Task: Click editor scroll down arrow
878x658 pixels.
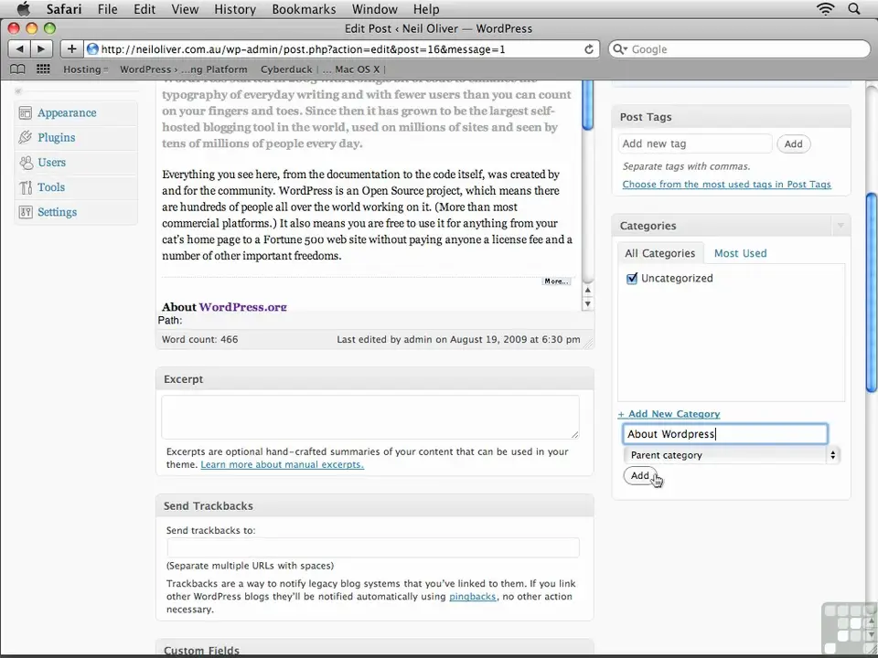Action: pyautogui.click(x=587, y=303)
